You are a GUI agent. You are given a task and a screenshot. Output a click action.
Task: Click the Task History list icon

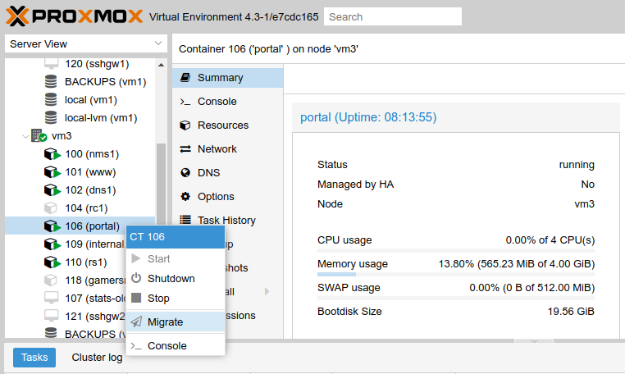(185, 220)
